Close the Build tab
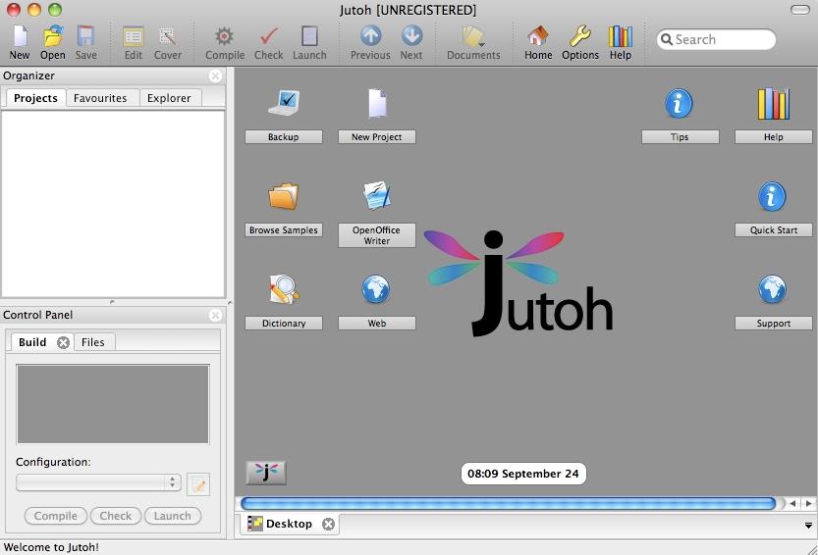The image size is (818, 555). pos(63,342)
